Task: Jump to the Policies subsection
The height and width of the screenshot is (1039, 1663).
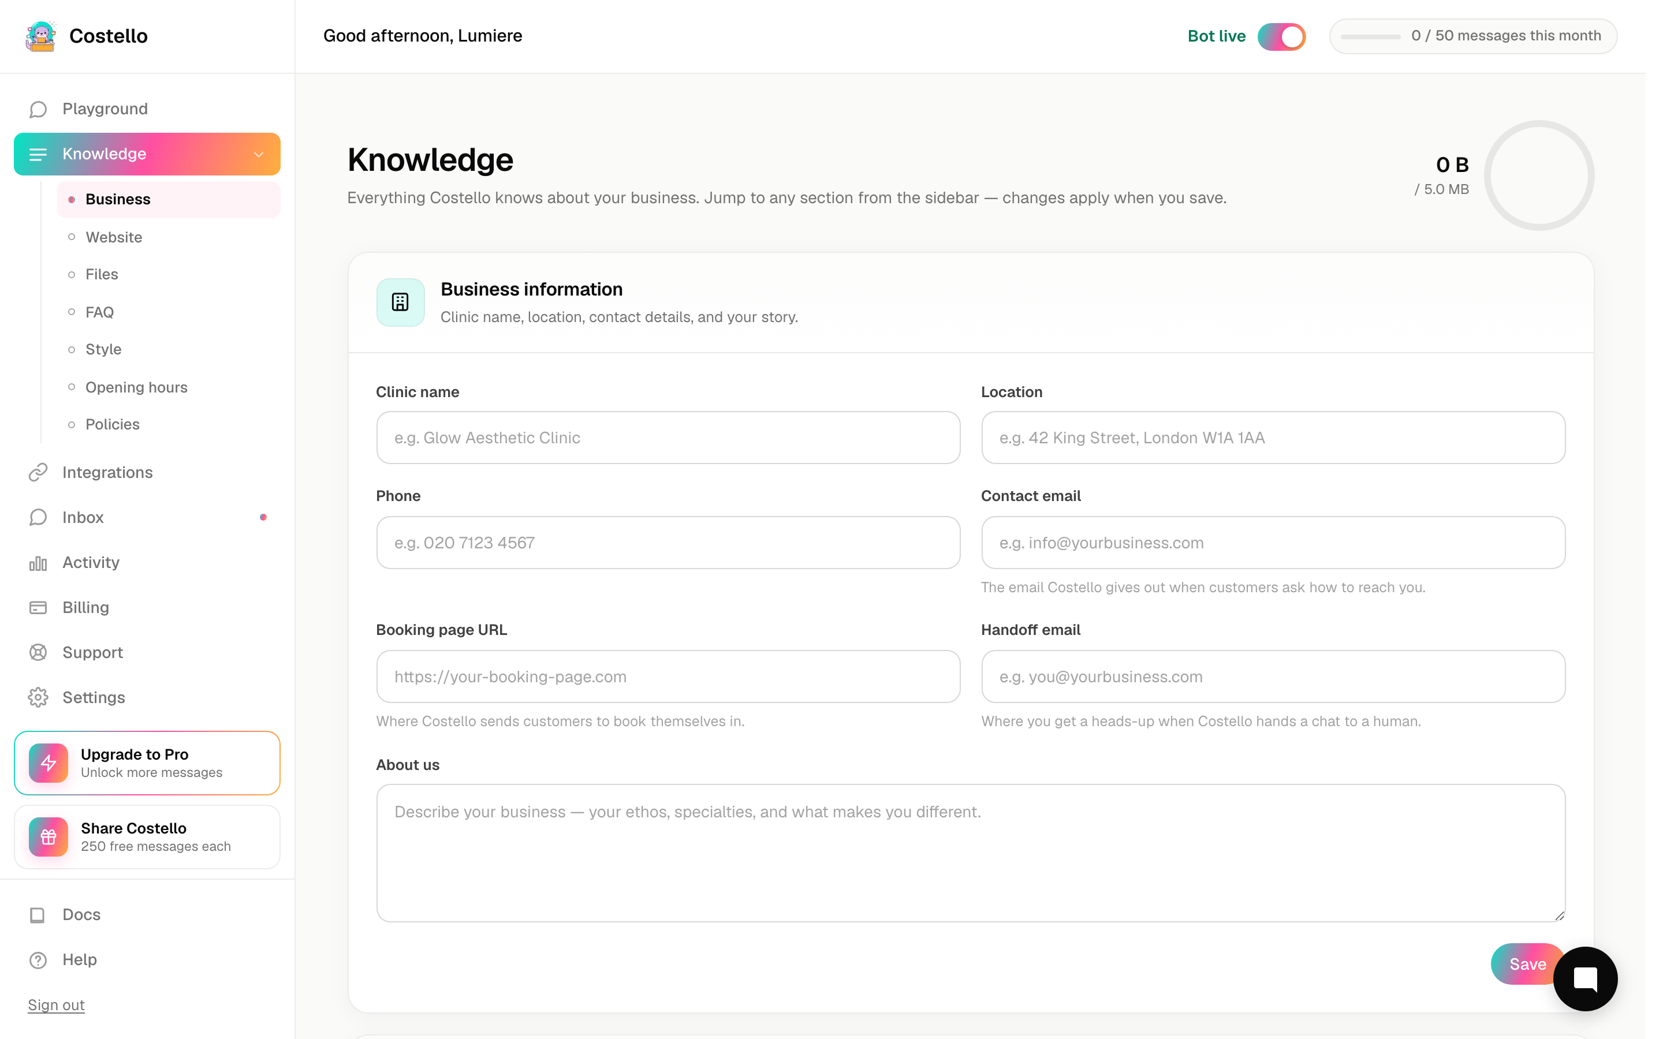Action: (169, 424)
